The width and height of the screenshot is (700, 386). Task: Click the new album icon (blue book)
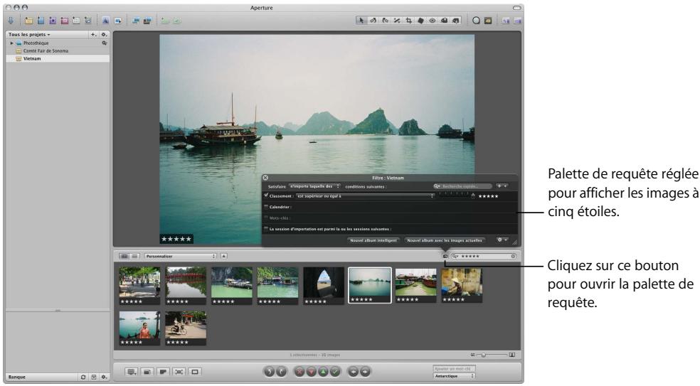click(x=41, y=21)
